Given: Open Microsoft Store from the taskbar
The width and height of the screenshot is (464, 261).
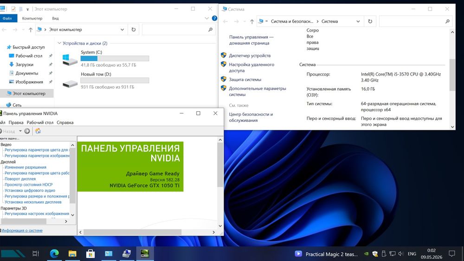Looking at the screenshot, I should 90,254.
